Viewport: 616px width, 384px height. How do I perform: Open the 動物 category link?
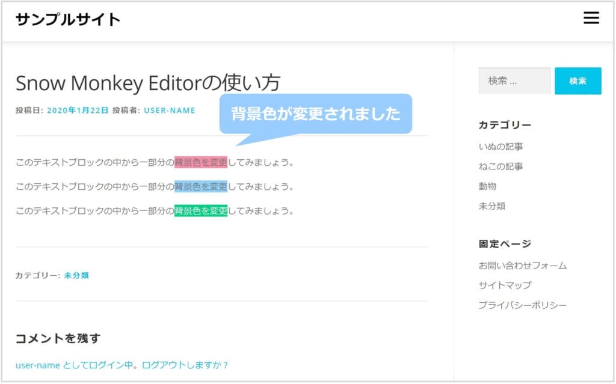[x=487, y=186]
